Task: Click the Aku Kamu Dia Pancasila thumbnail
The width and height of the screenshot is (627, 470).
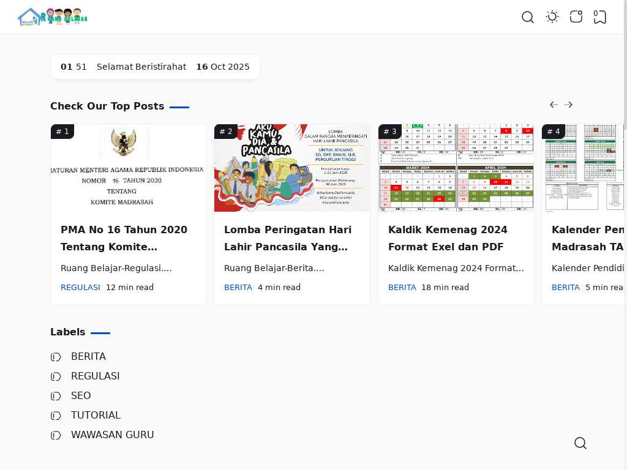Action: (x=292, y=168)
